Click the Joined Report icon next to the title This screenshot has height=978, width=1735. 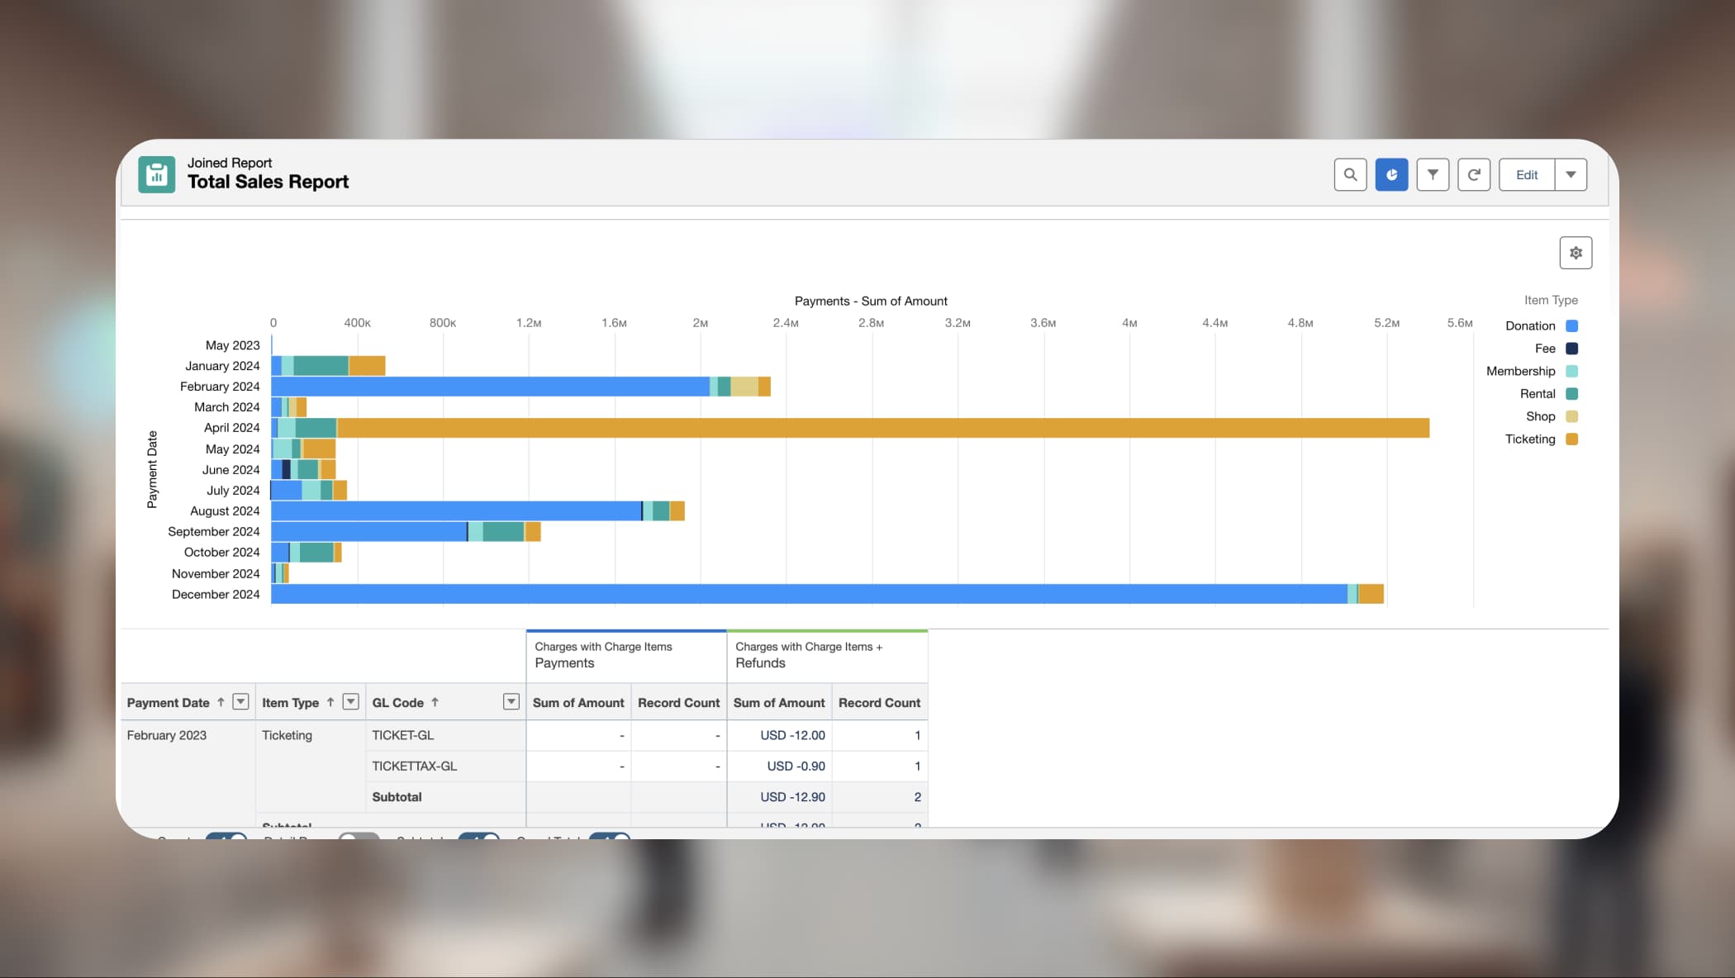[x=156, y=174]
